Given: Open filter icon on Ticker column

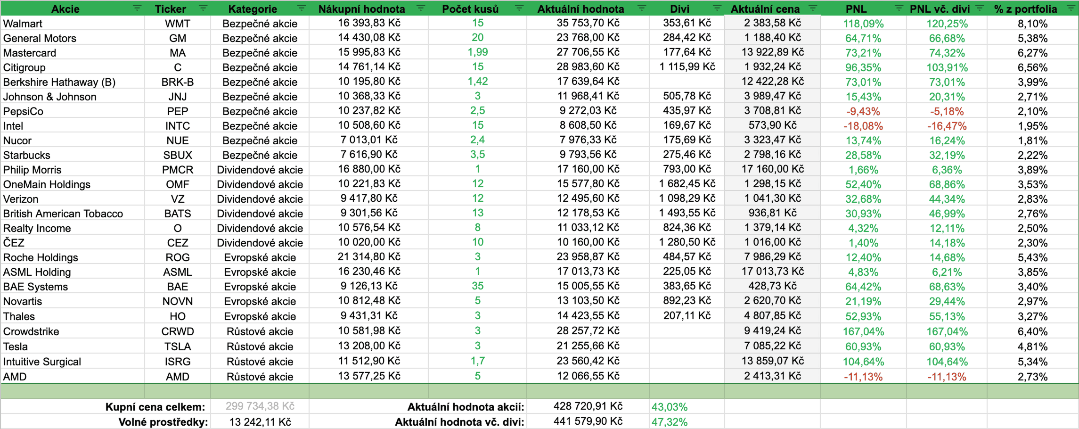Looking at the screenshot, I should [x=203, y=8].
